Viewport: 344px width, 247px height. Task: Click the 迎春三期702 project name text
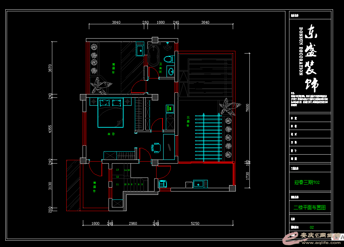click(x=307, y=182)
